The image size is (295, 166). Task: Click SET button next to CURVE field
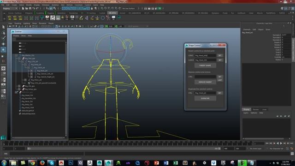[220, 60]
